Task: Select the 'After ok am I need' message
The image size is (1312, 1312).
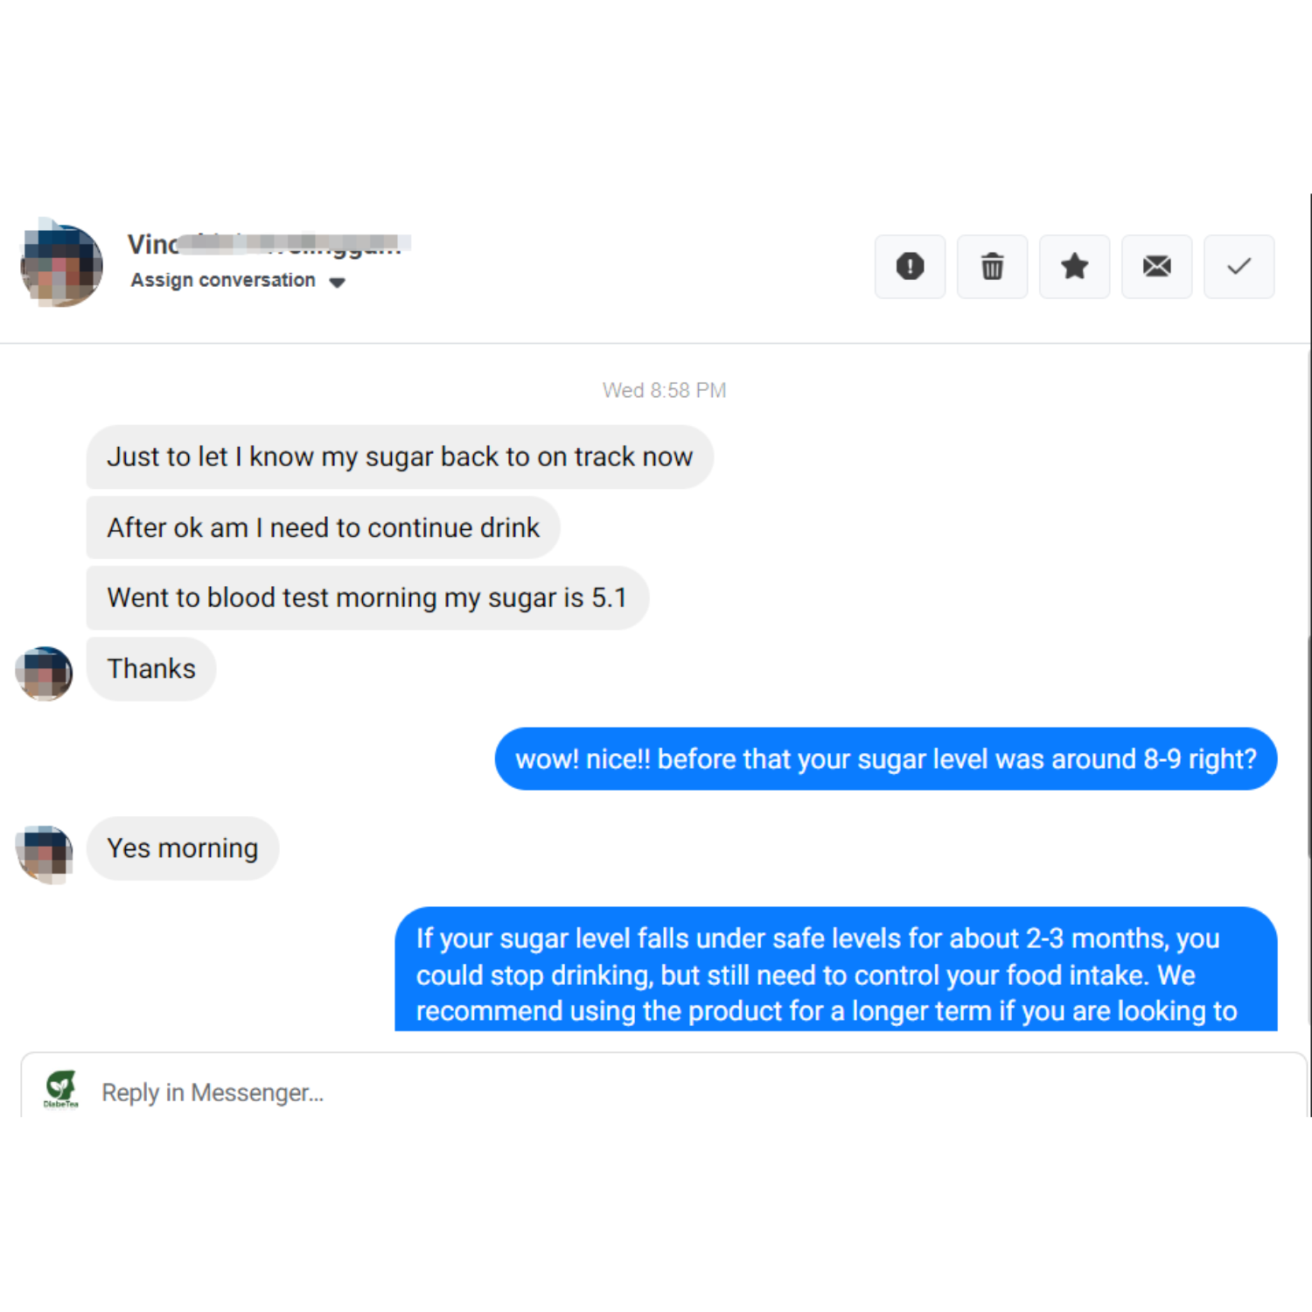Action: [323, 527]
